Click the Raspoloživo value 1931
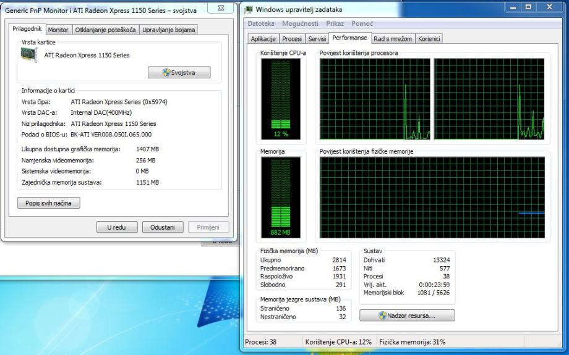 pyautogui.click(x=339, y=277)
